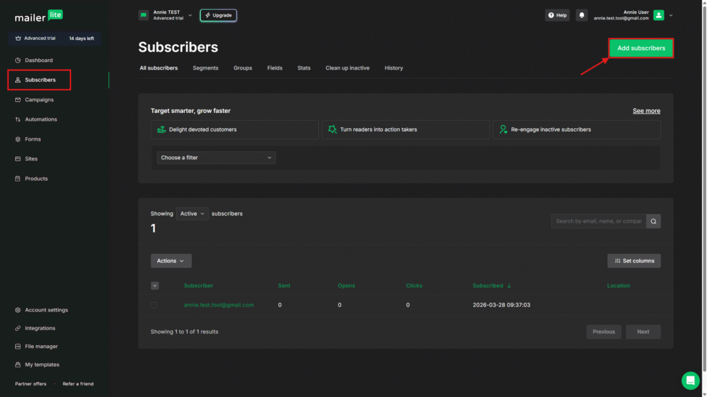
Task: Click the subscriber search input field
Action: [x=598, y=221]
